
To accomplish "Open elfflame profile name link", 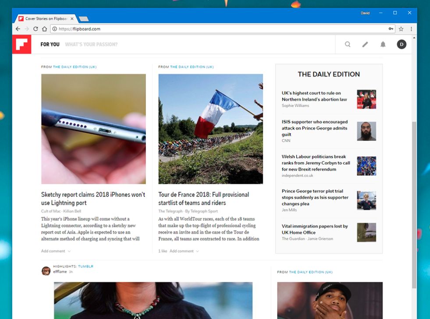I will pos(60,271).
